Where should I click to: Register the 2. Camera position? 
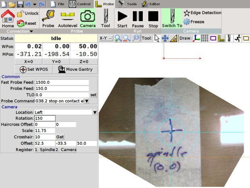66,150
